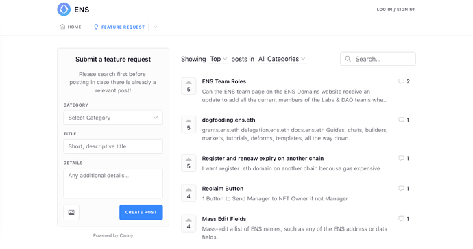Open the Mass Edit Fields post title
Screen dimensions: 473x249
click(224, 219)
